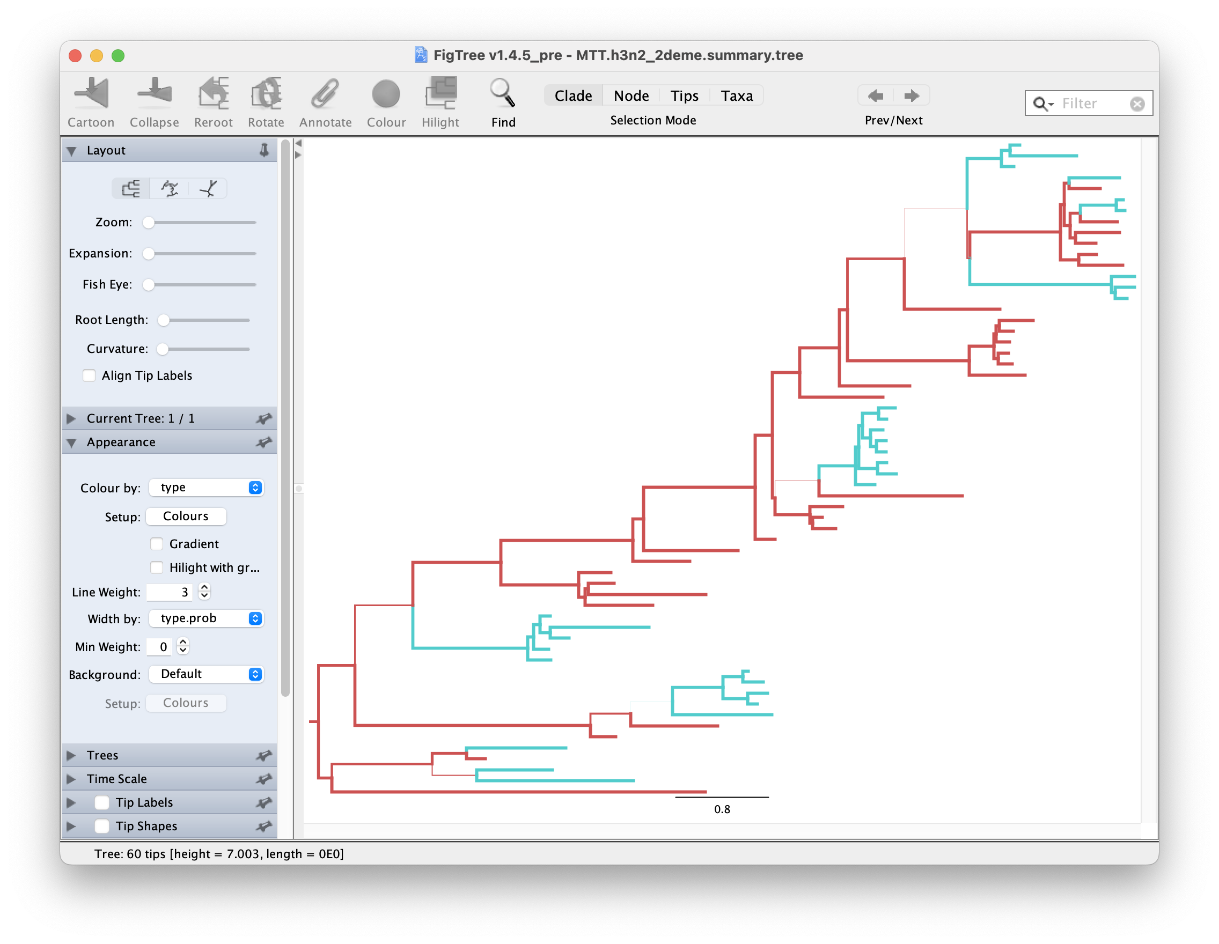
Task: Adjust the Zoom slider handle
Action: 149,223
